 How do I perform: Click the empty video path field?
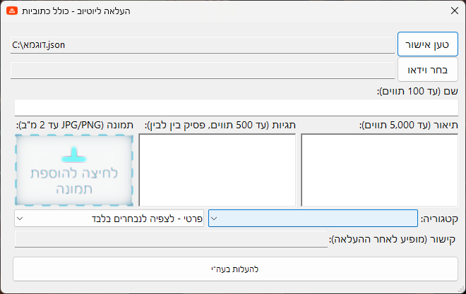(202, 70)
